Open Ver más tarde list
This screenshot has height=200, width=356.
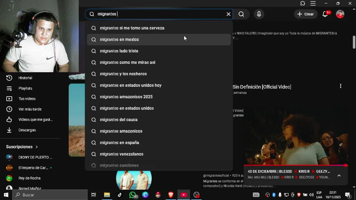click(30, 109)
